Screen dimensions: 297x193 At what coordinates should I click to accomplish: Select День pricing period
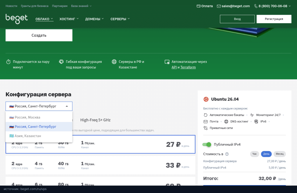[x=266, y=154]
